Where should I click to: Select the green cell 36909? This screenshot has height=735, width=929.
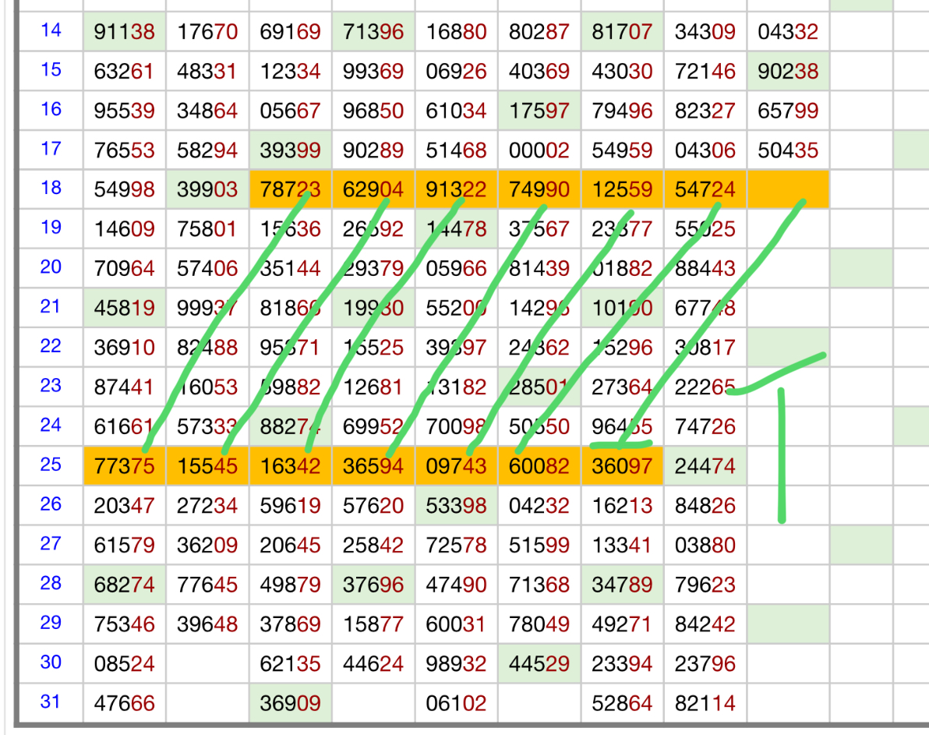tap(291, 702)
